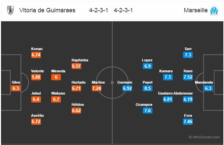
Task: Click the Vitoria de Guimaraes club crest
Action: pos(10,10)
